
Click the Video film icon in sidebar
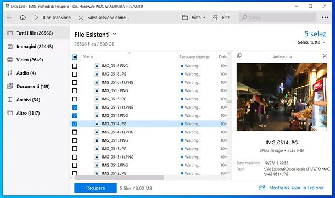point(10,60)
